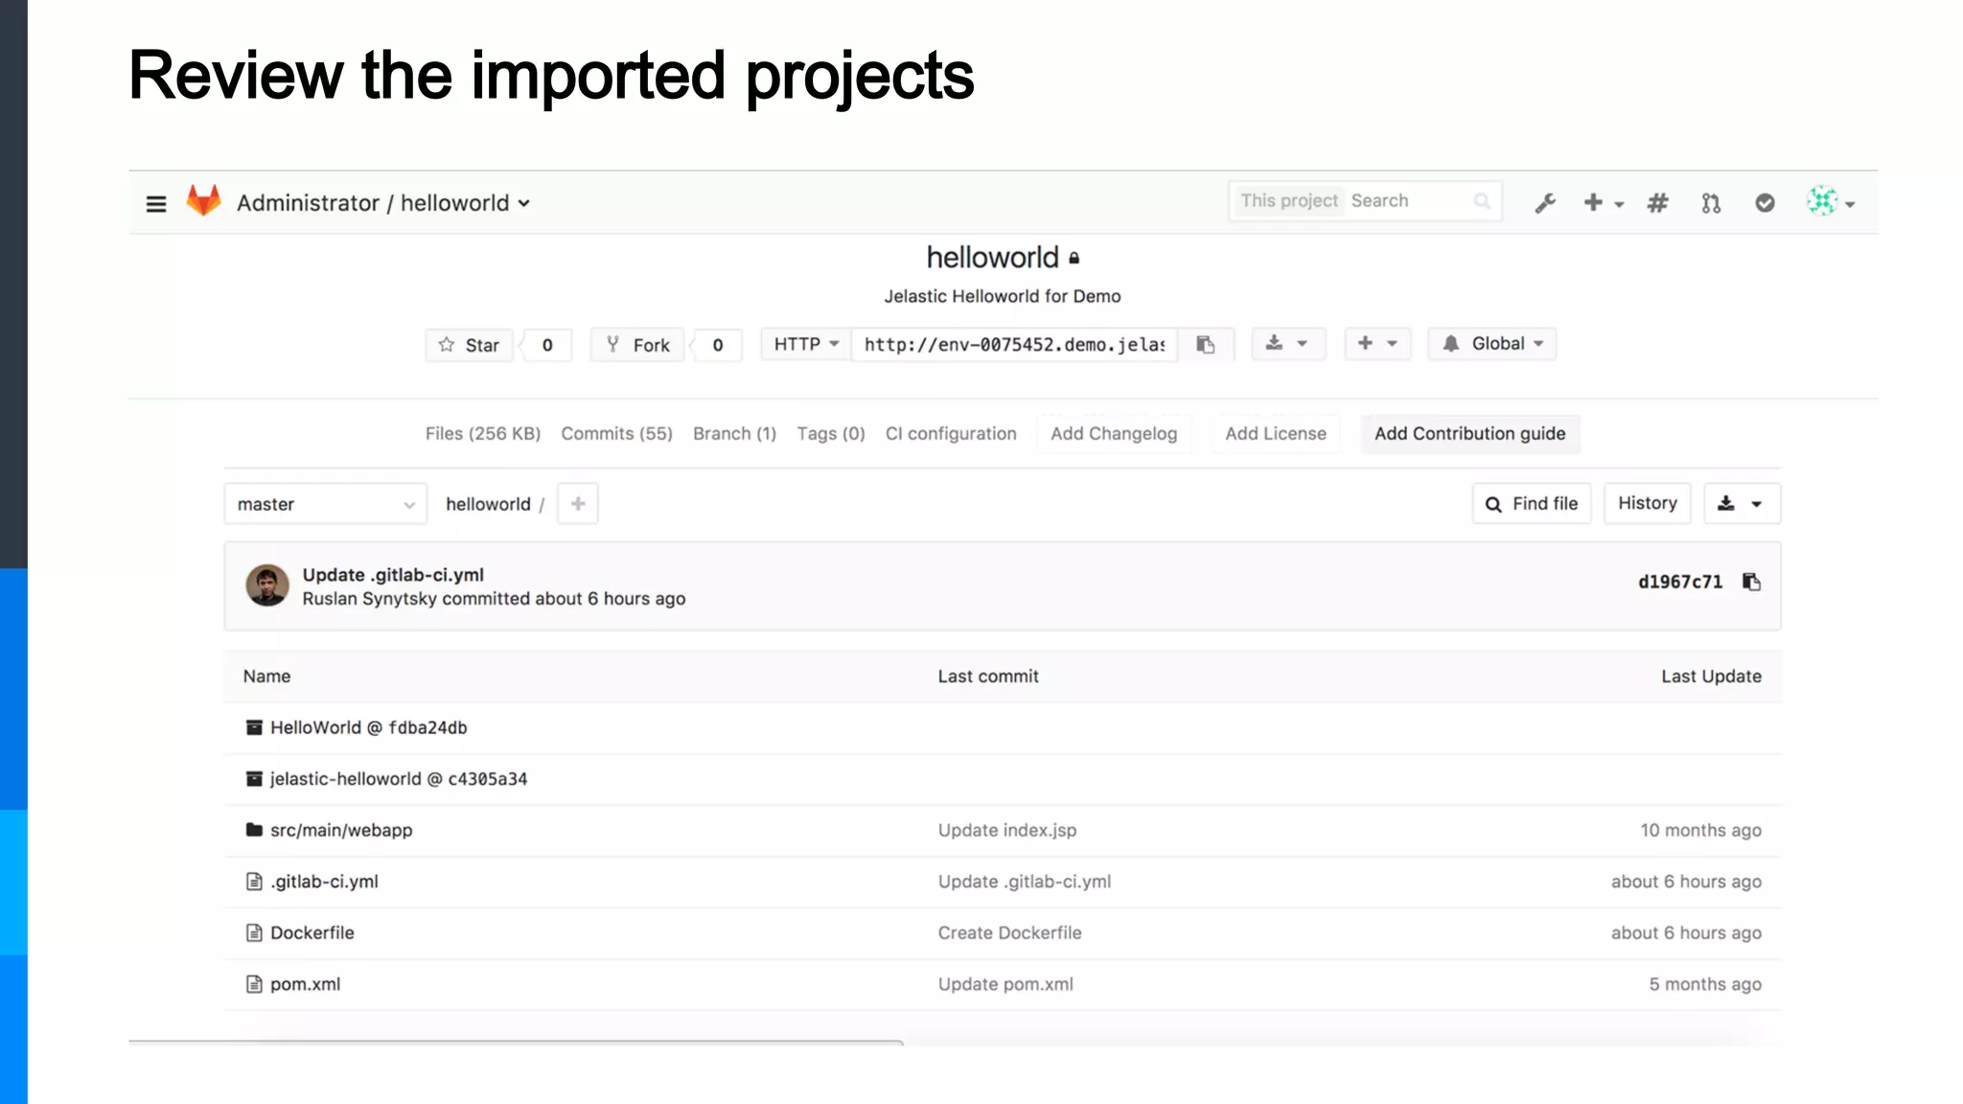Click the GitLab fox logo
This screenshot has height=1104, width=1963.
203,200
